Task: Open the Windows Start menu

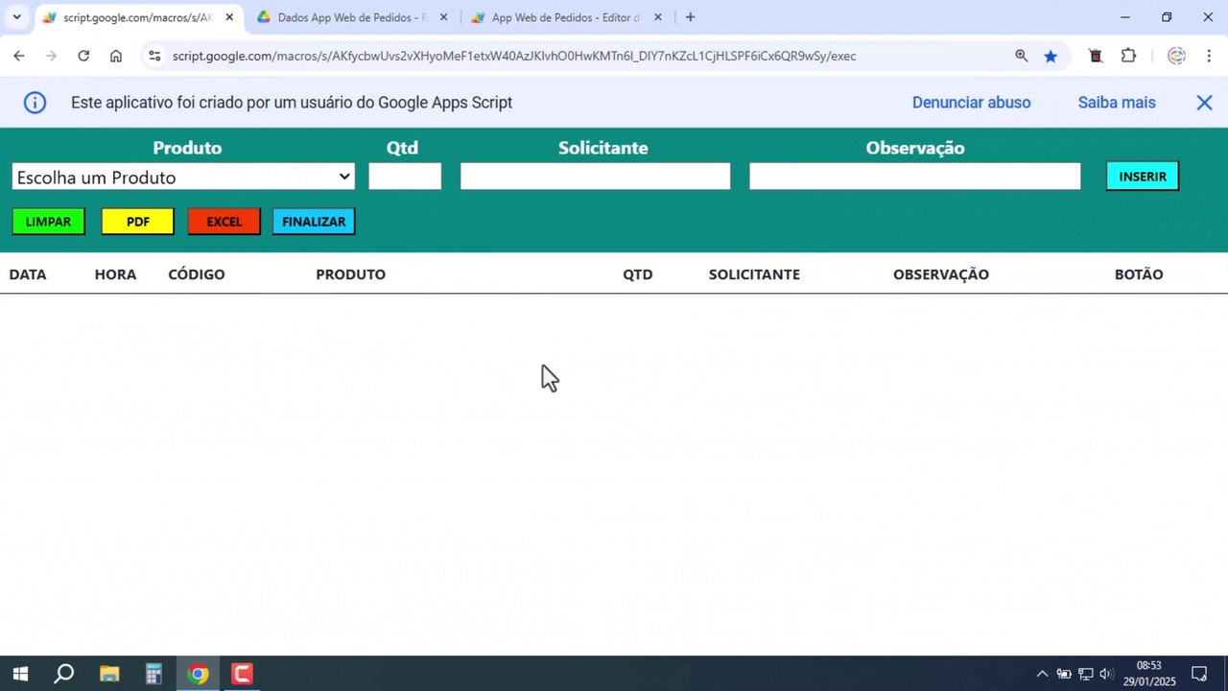Action: pos(19,674)
